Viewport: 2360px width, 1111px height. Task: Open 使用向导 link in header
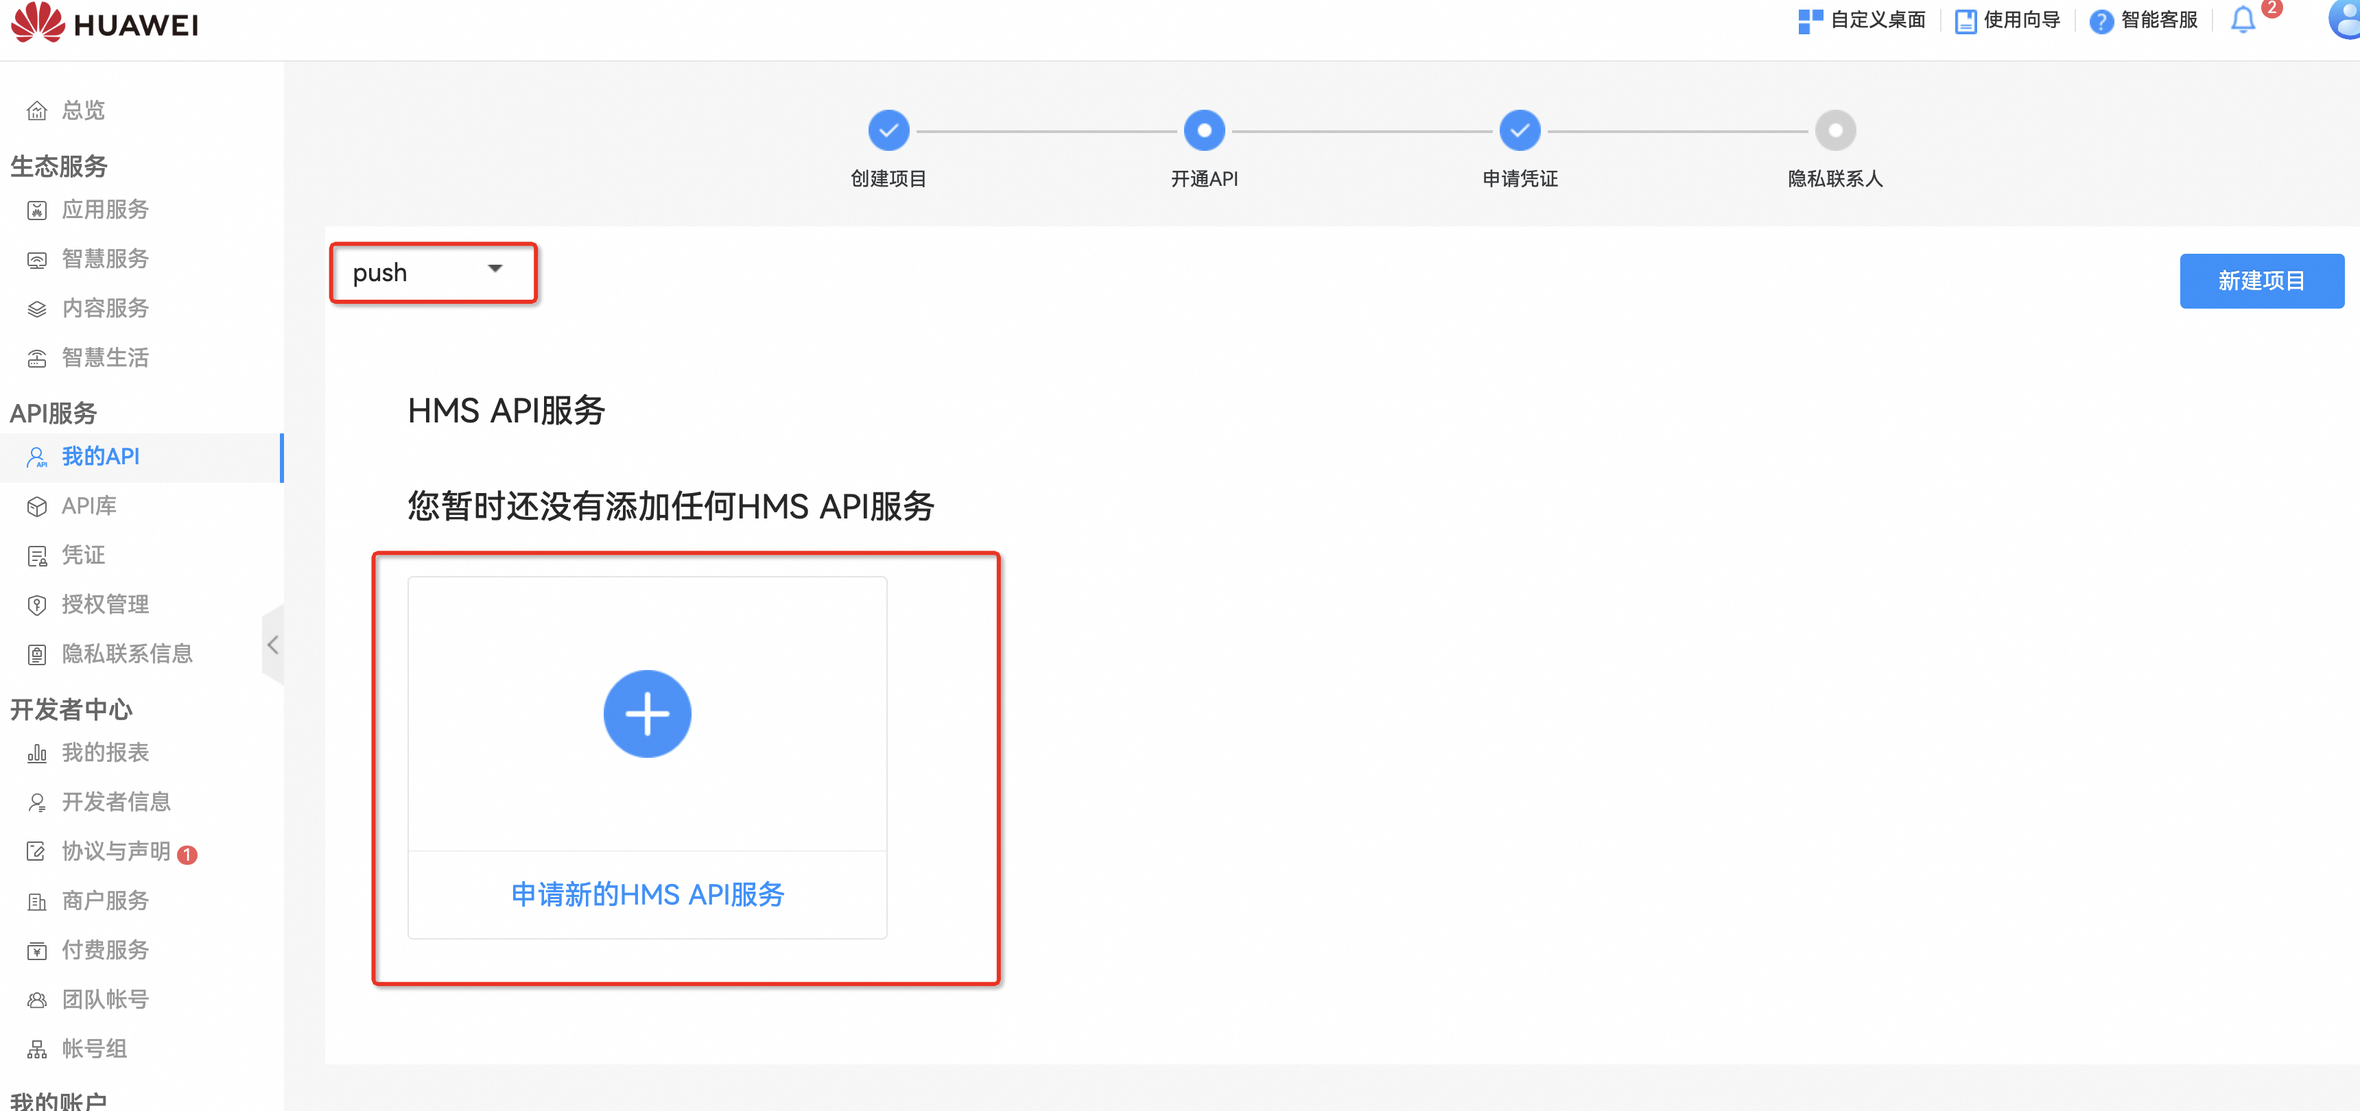pyautogui.click(x=2022, y=21)
